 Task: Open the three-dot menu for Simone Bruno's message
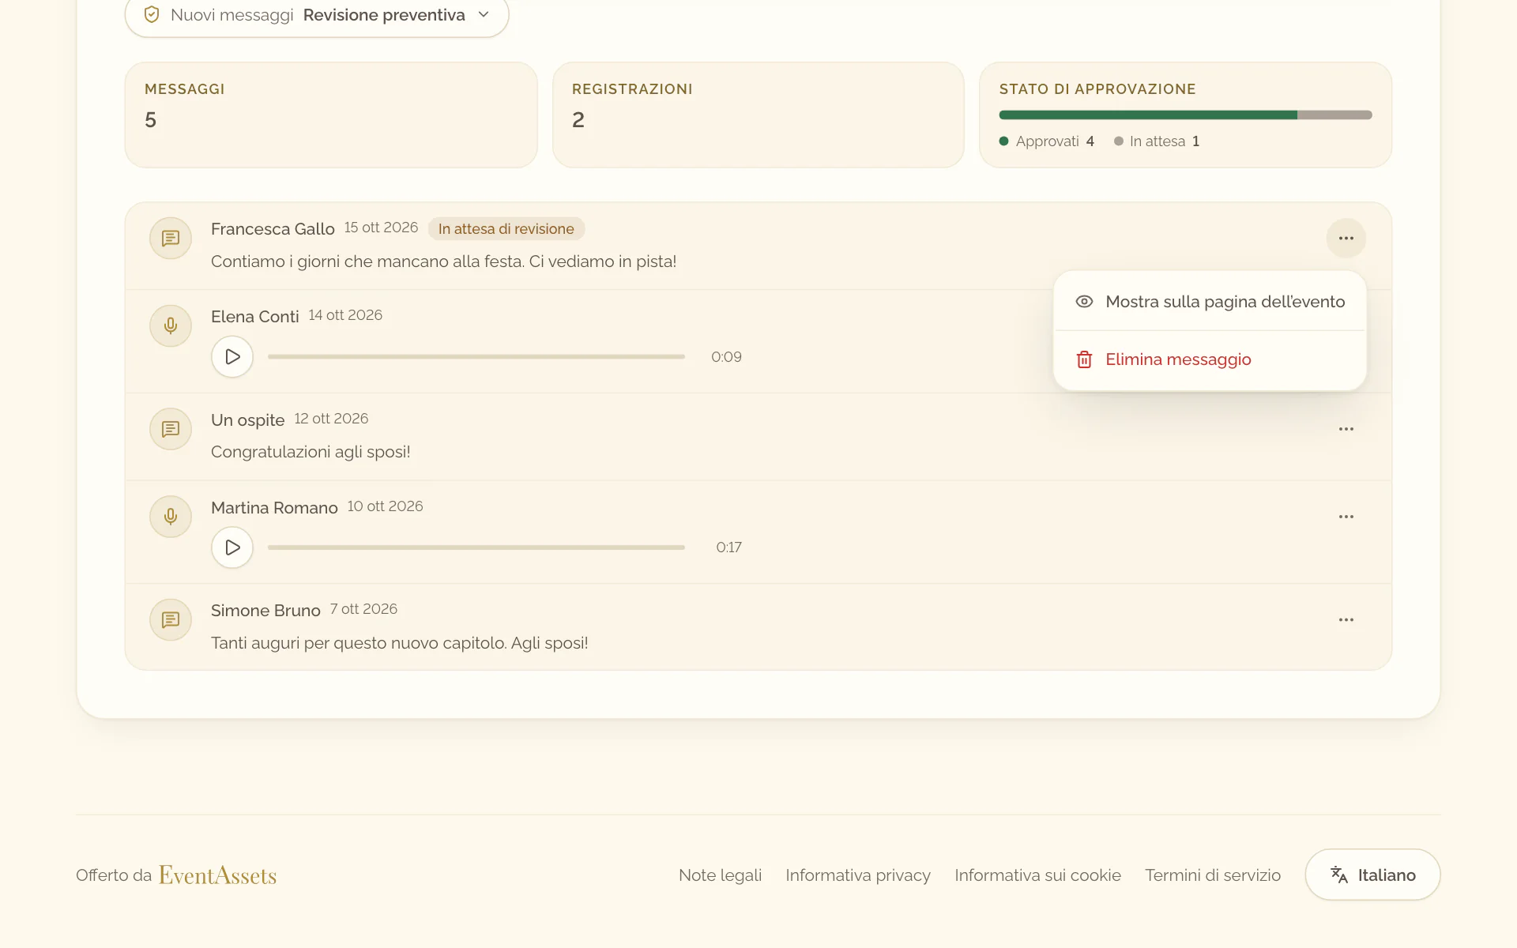(1346, 620)
